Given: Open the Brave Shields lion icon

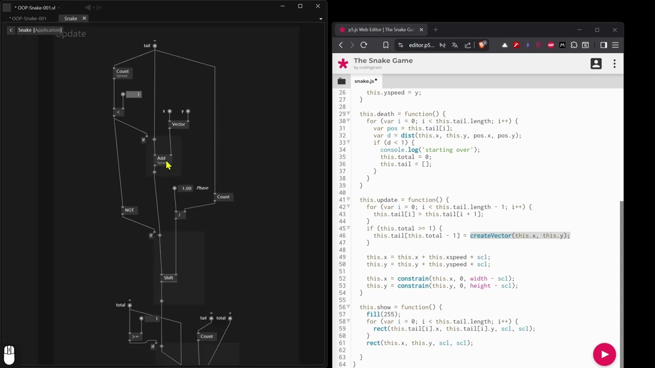Looking at the screenshot, I should coord(482,45).
